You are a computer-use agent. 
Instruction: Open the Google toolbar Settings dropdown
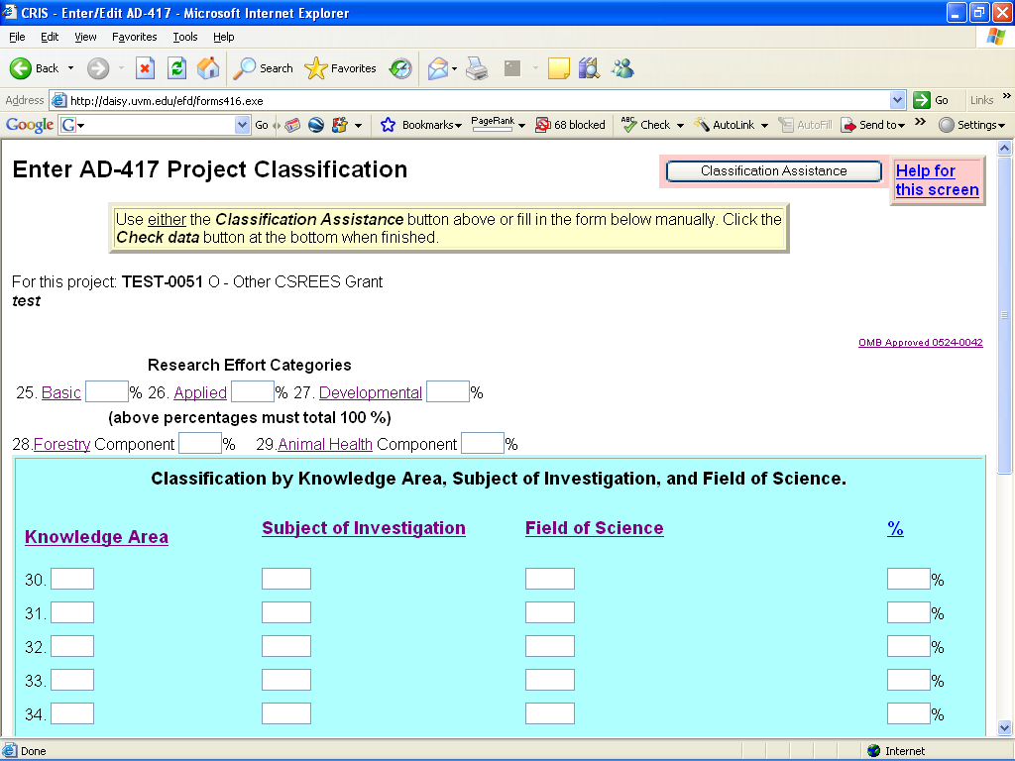tap(971, 125)
